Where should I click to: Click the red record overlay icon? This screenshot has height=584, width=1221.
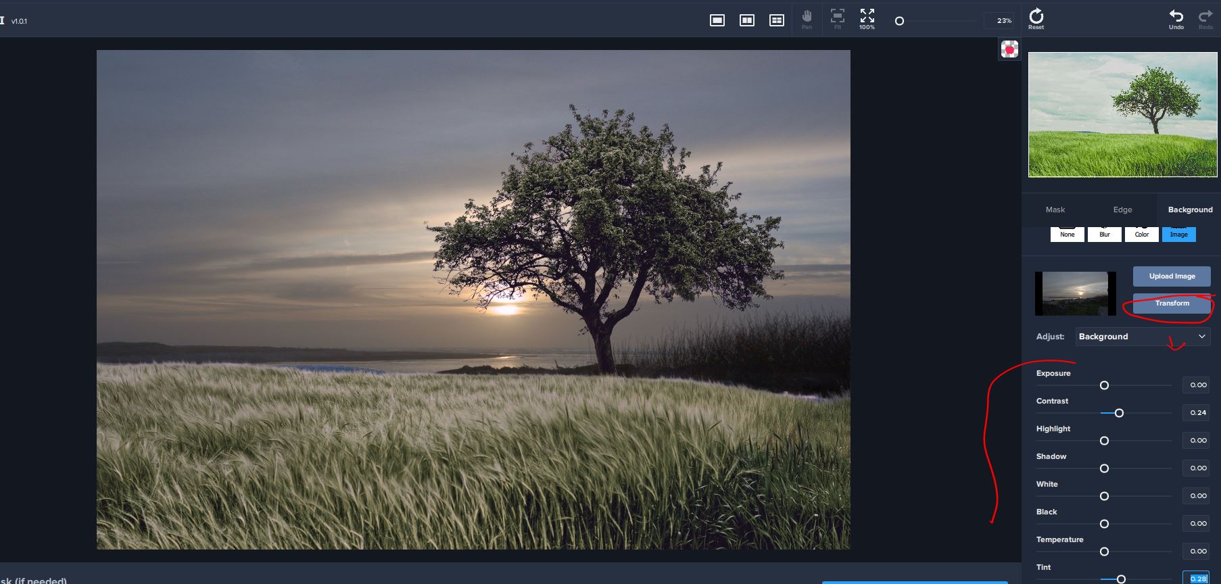tap(1009, 49)
